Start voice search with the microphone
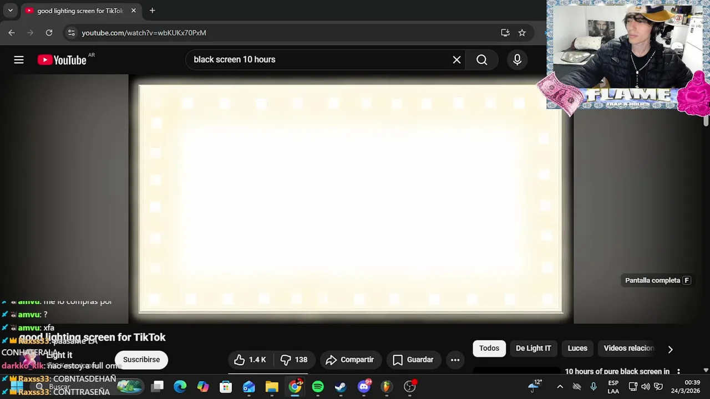Image resolution: width=710 pixels, height=399 pixels. [x=517, y=60]
